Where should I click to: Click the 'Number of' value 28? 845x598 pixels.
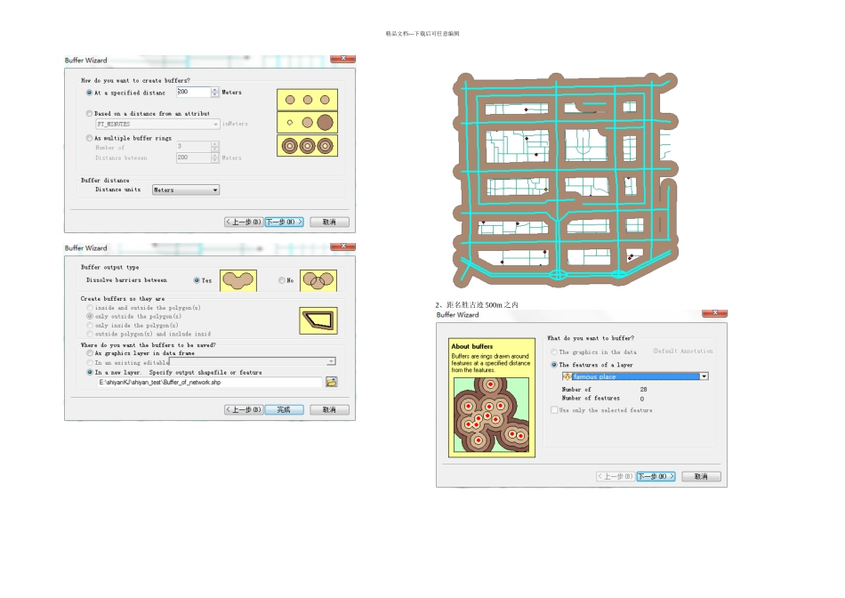pyautogui.click(x=643, y=389)
